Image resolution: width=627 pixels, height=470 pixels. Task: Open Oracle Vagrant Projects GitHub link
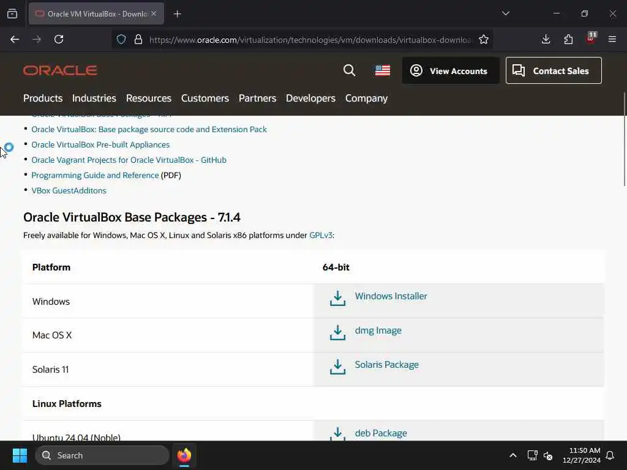(x=129, y=160)
